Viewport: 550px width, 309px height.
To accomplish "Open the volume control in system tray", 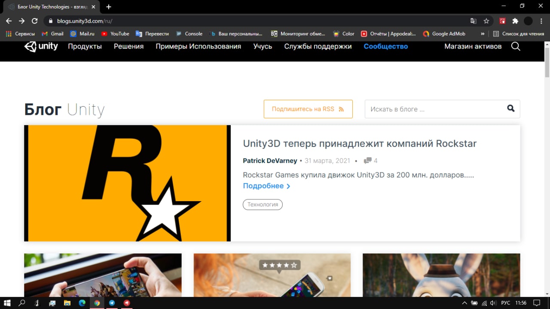I will (x=493, y=303).
